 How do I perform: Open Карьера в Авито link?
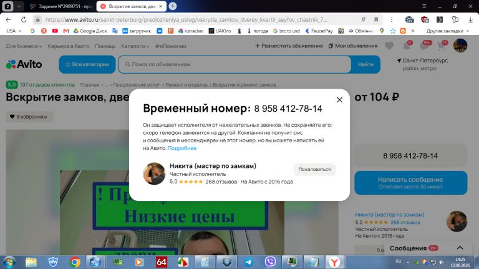tap(69, 46)
